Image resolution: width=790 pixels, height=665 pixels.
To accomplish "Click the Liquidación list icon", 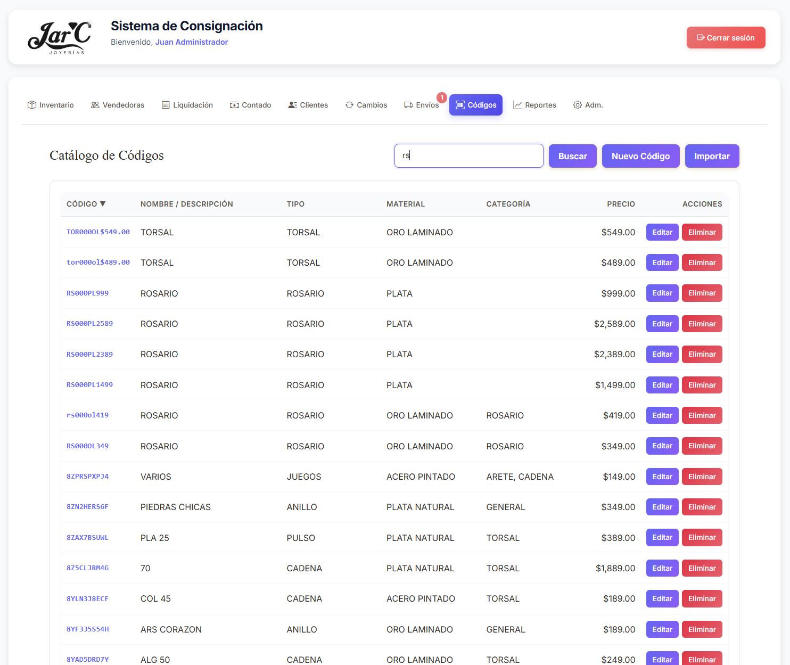I will point(166,105).
